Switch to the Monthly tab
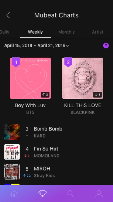Image resolution: width=113 pixels, height=202 pixels. tap(67, 32)
